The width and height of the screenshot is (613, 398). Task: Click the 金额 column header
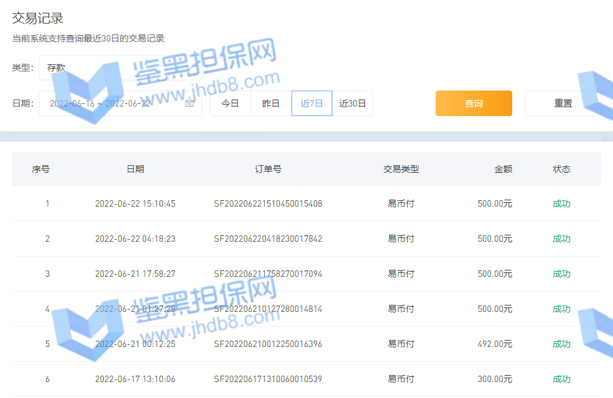503,169
